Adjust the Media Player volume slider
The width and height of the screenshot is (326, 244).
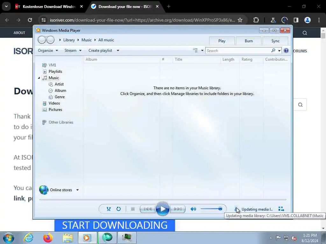[211, 209]
